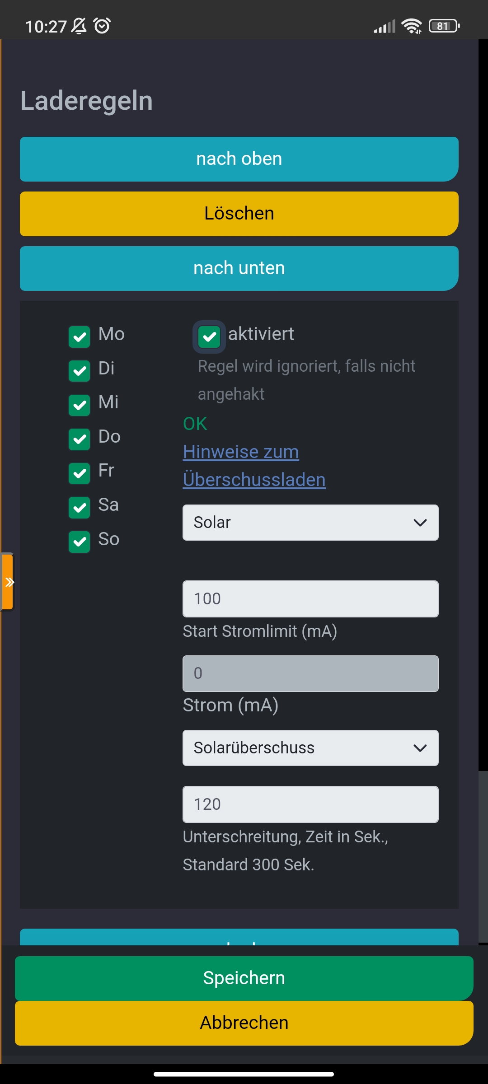488x1084 pixels.
Task: Uncheck the Mo weekday checkbox
Action: 80,337
